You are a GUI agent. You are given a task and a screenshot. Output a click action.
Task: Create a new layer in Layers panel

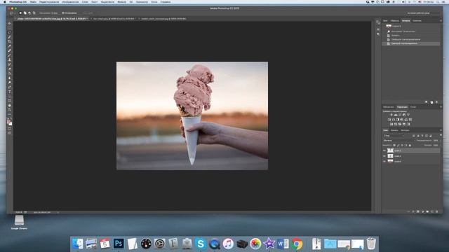click(x=432, y=211)
